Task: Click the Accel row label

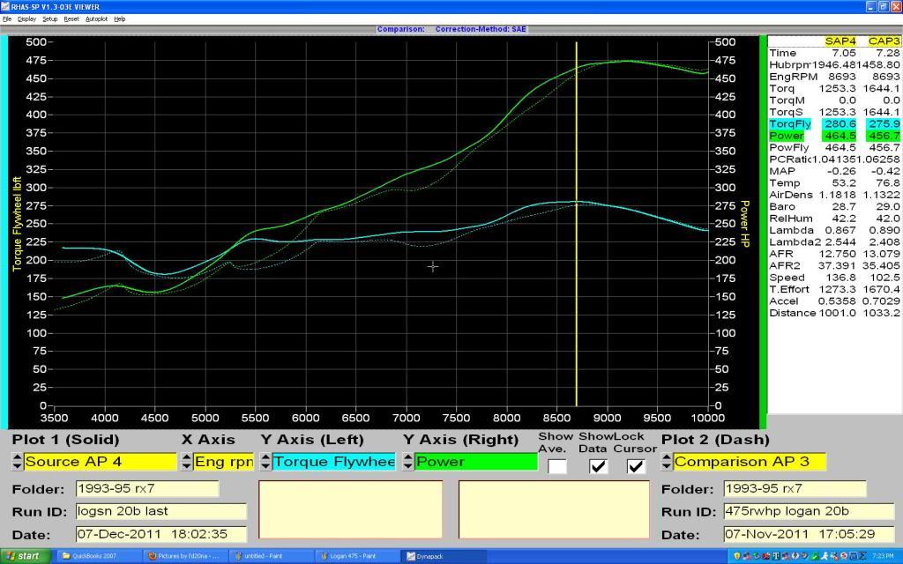Action: pyautogui.click(x=784, y=301)
